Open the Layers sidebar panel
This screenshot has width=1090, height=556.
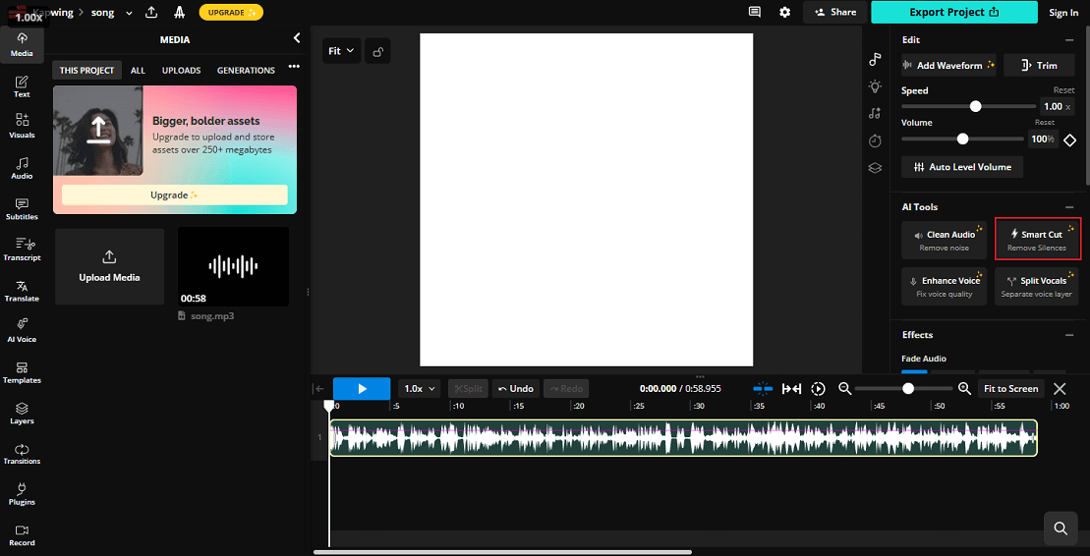[x=23, y=414]
